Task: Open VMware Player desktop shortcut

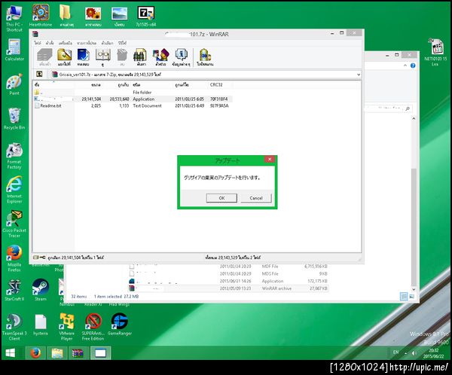Action: [66, 327]
